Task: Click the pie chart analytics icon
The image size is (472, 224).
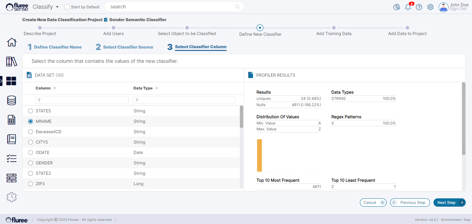Action: pyautogui.click(x=397, y=7)
